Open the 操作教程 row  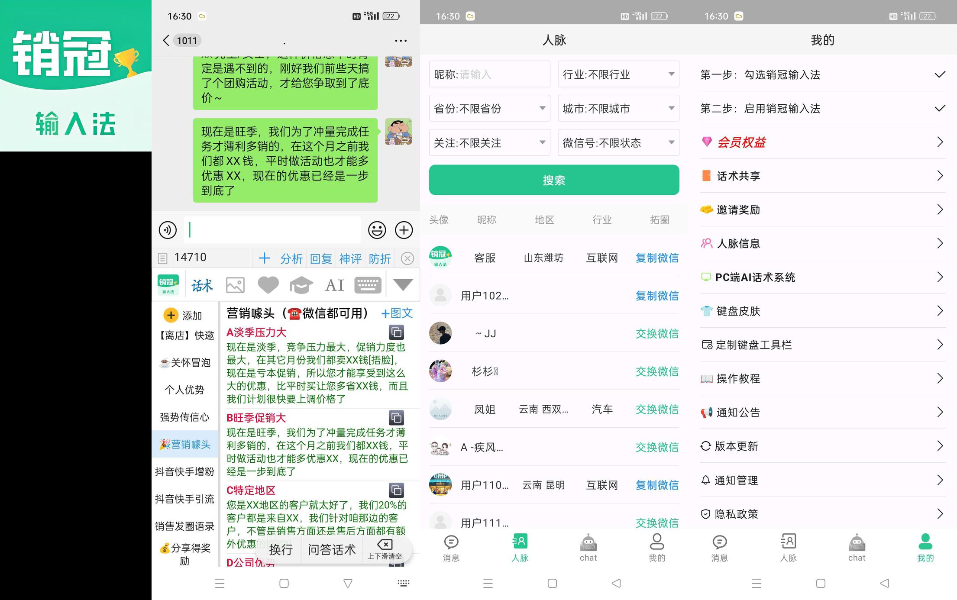point(822,378)
